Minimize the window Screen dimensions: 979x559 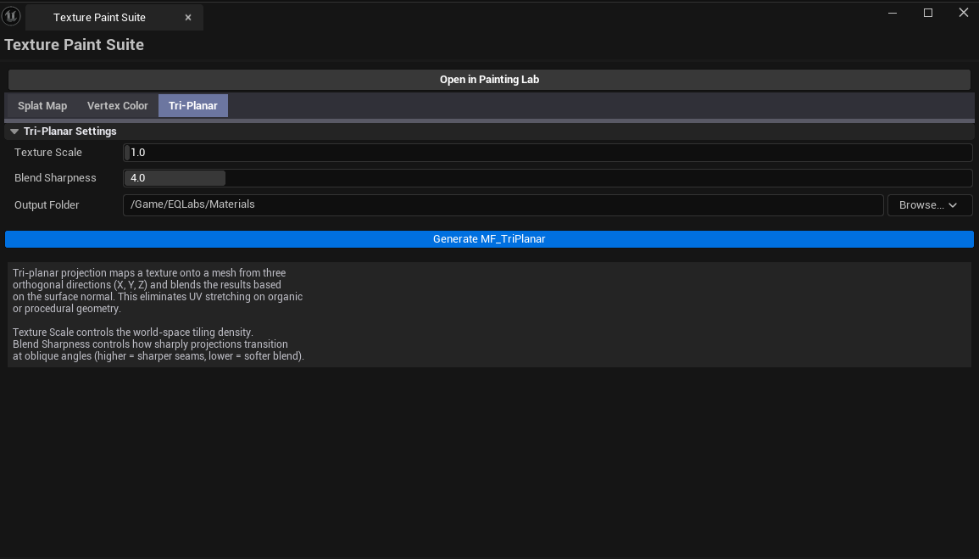tap(893, 13)
